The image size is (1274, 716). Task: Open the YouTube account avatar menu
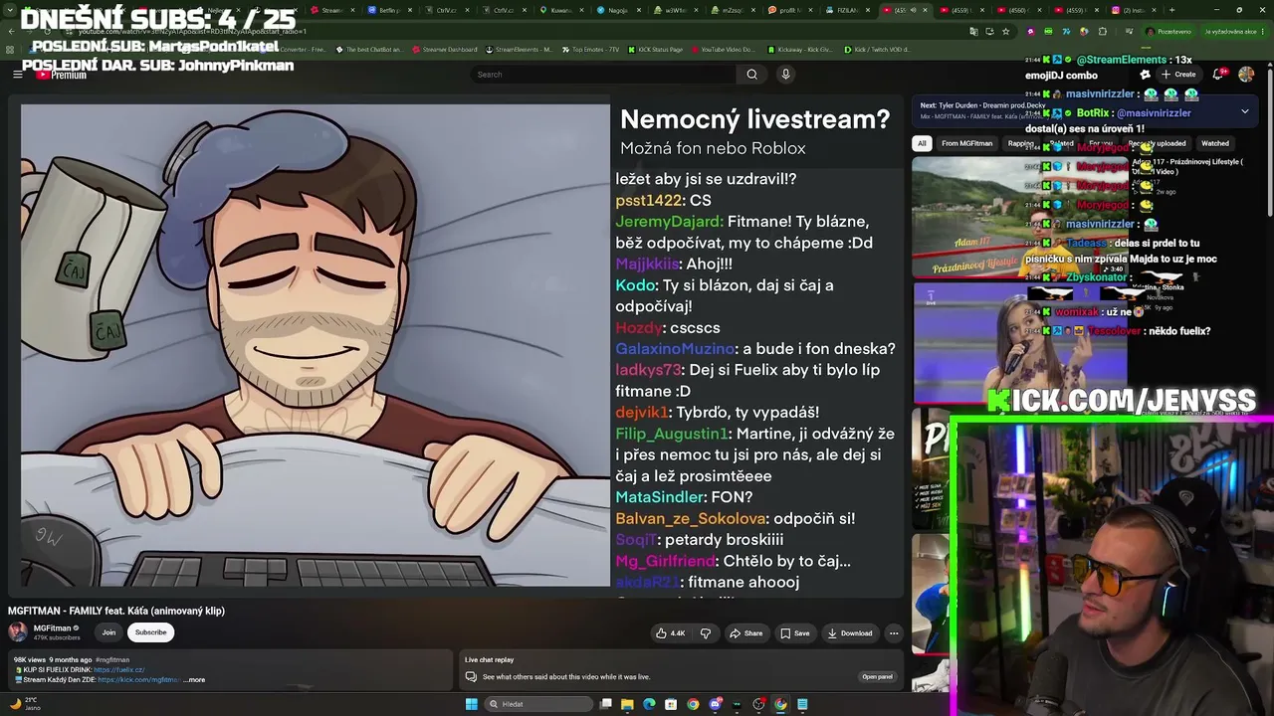coord(1246,75)
